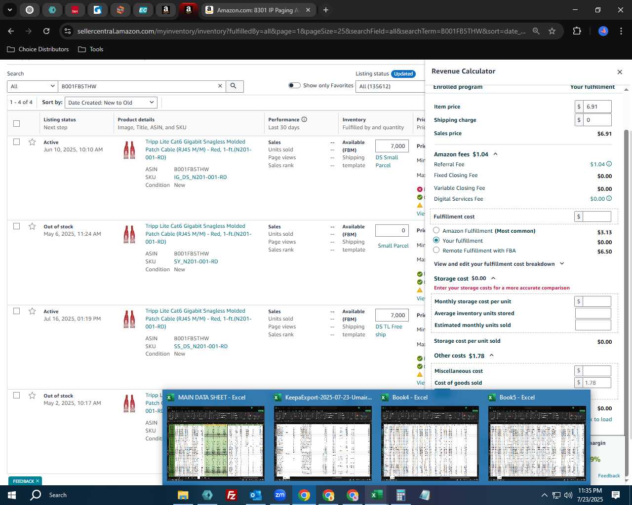
Task: Click the search magnifier button beside B001FB5THW
Action: [x=234, y=86]
